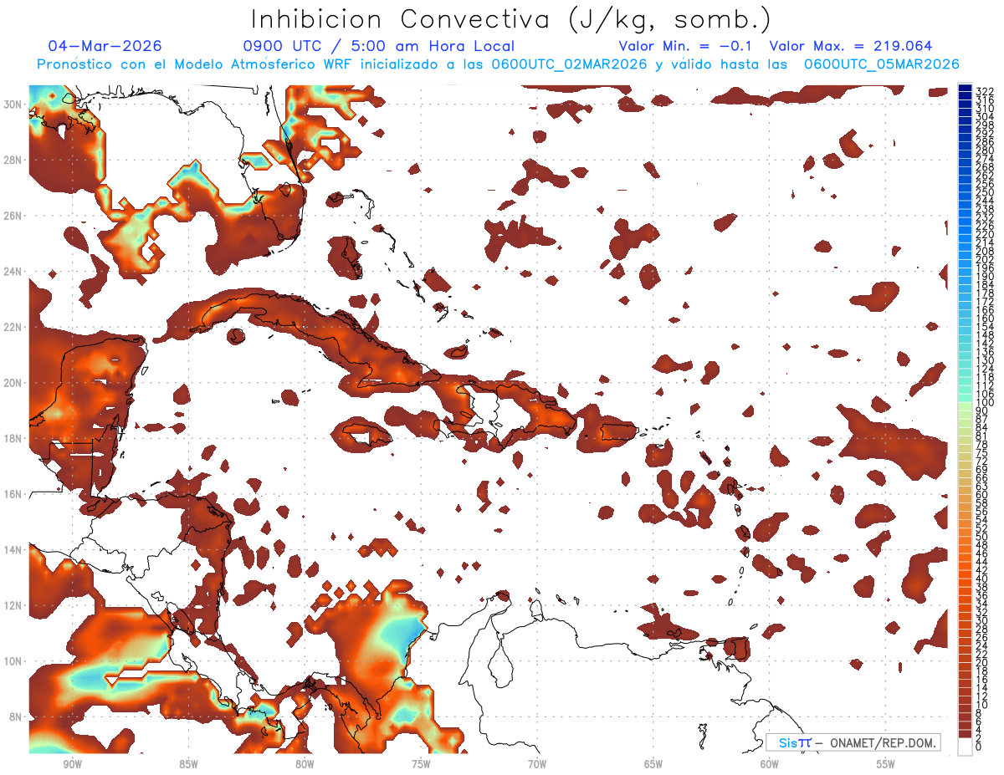
Task: Click the '70W' longitude label
Action: [x=537, y=764]
